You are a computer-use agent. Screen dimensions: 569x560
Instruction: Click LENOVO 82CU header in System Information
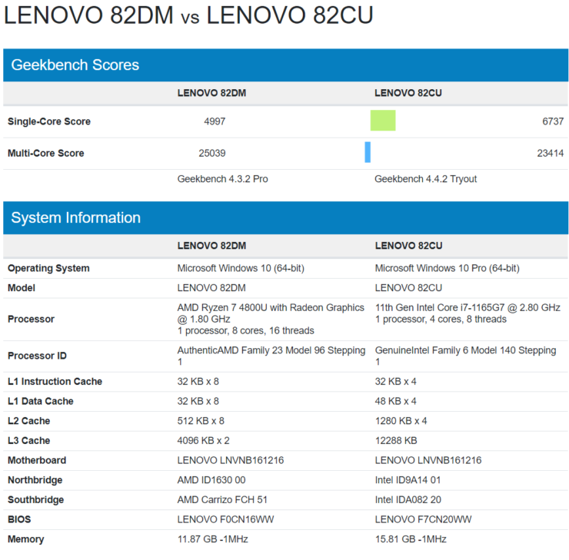tap(408, 246)
